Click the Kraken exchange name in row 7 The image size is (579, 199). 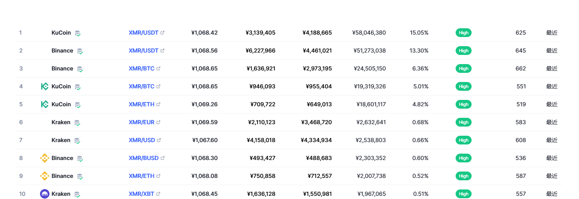[61, 140]
